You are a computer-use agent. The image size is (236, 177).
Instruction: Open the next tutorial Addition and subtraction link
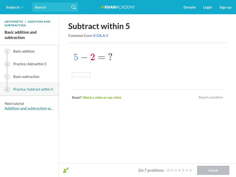[29, 109]
